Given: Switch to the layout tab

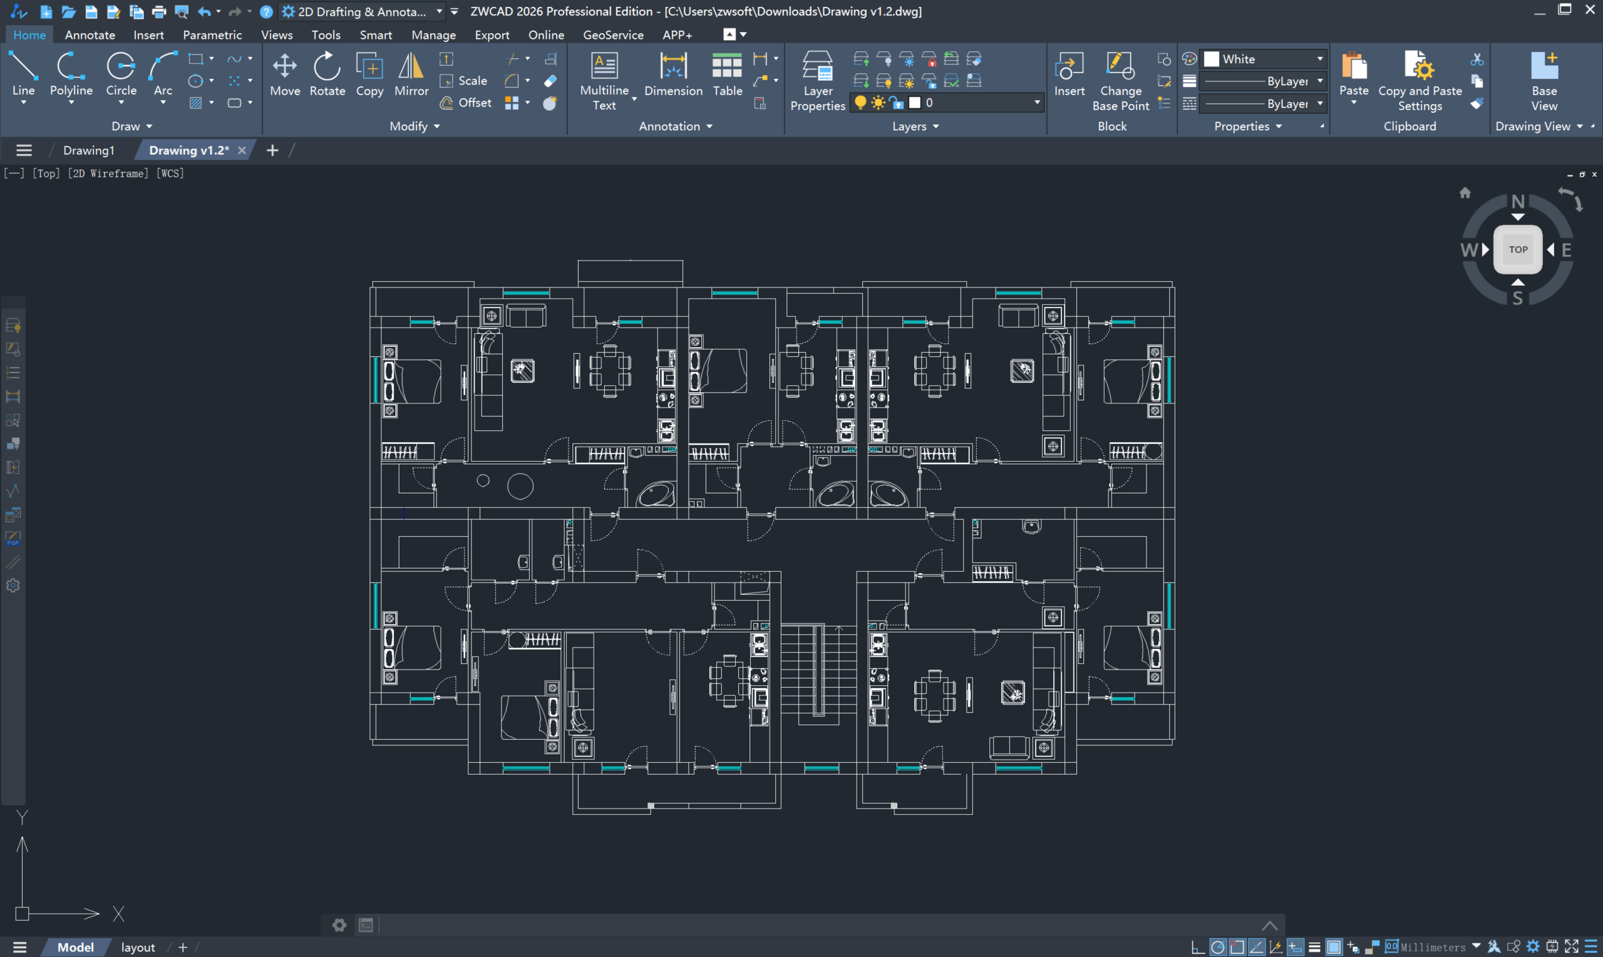Looking at the screenshot, I should click(138, 947).
